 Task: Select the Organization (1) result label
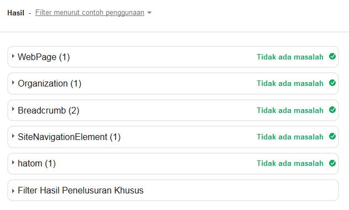(x=49, y=84)
